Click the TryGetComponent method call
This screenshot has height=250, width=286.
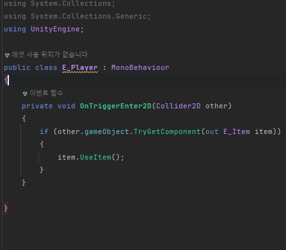(167, 132)
